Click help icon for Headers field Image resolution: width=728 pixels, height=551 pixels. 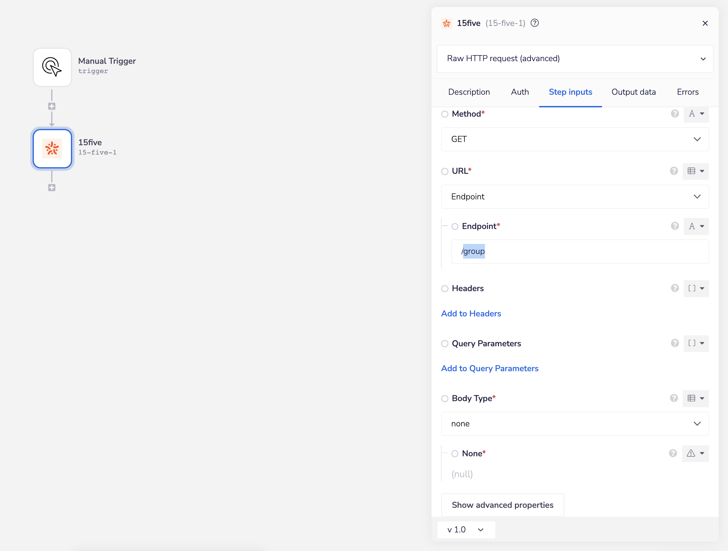(674, 288)
